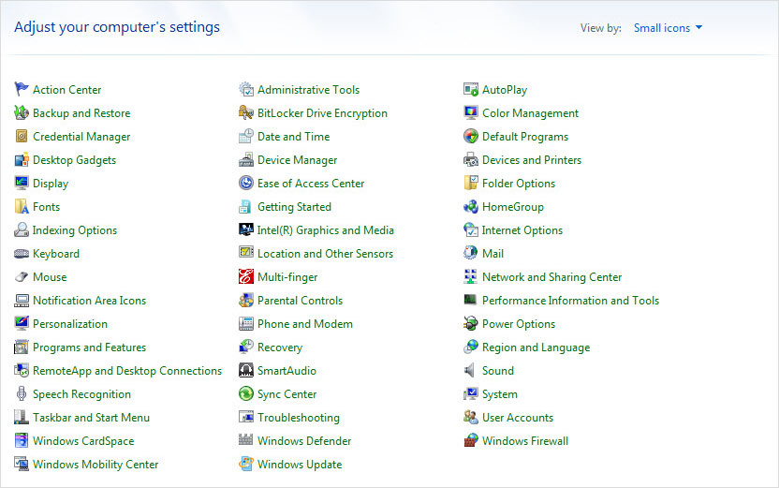Open Windows Update link

[300, 465]
